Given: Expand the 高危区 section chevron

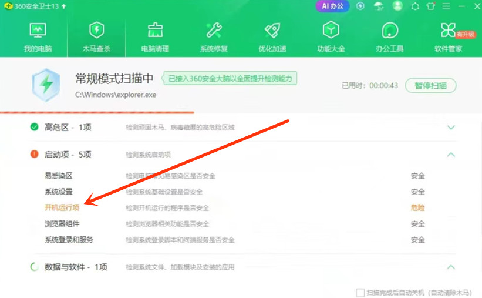Looking at the screenshot, I should 451,127.
